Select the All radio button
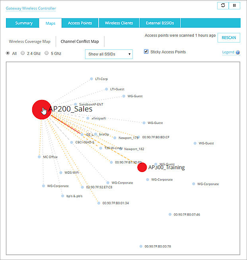247x260 pixels. (x=8, y=53)
